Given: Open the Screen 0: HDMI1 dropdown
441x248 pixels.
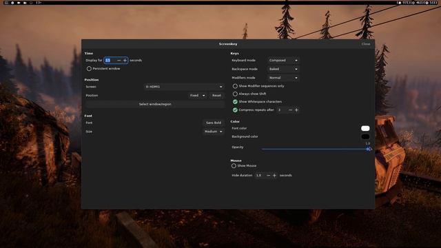Looking at the screenshot, I should tap(184, 87).
